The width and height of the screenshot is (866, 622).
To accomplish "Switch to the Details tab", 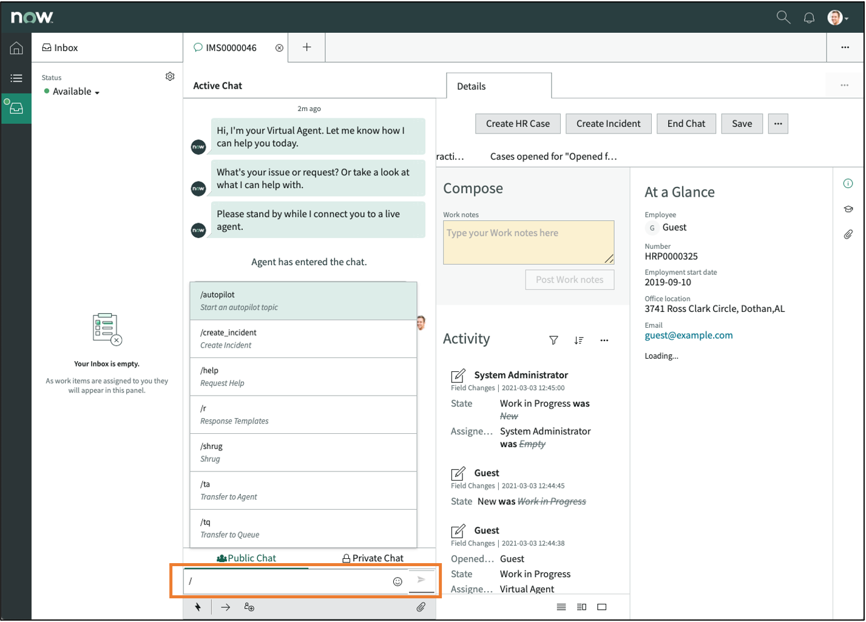I will coord(499,86).
